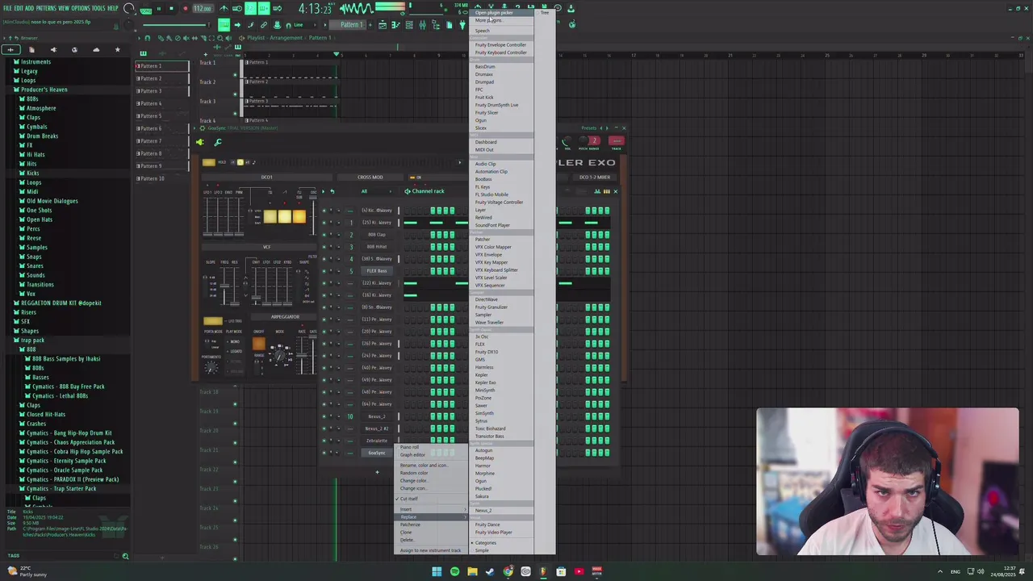Select Simple view option in plugin menu
1033x581 pixels.
click(x=482, y=550)
